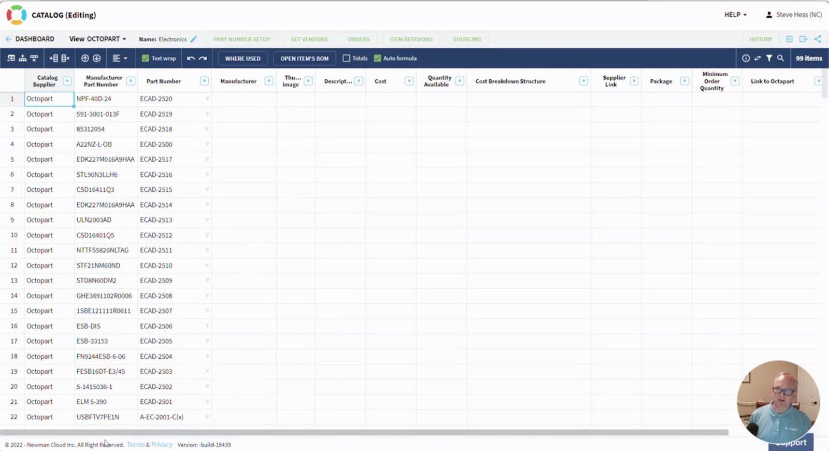
Task: Click the import icon next to HISTORY
Action: click(789, 39)
